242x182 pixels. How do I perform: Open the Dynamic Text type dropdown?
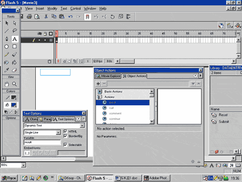click(x=82, y=126)
